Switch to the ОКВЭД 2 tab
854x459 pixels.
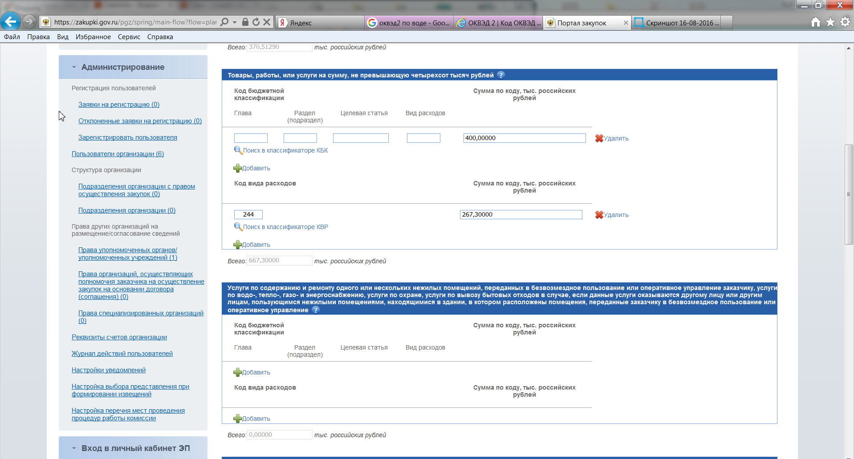click(499, 23)
